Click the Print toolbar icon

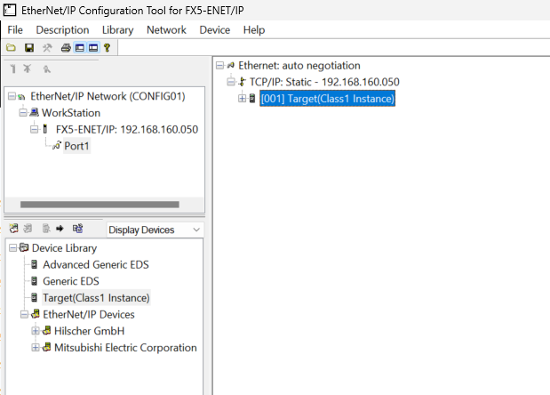66,47
